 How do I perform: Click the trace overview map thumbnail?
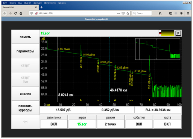point(158,49)
